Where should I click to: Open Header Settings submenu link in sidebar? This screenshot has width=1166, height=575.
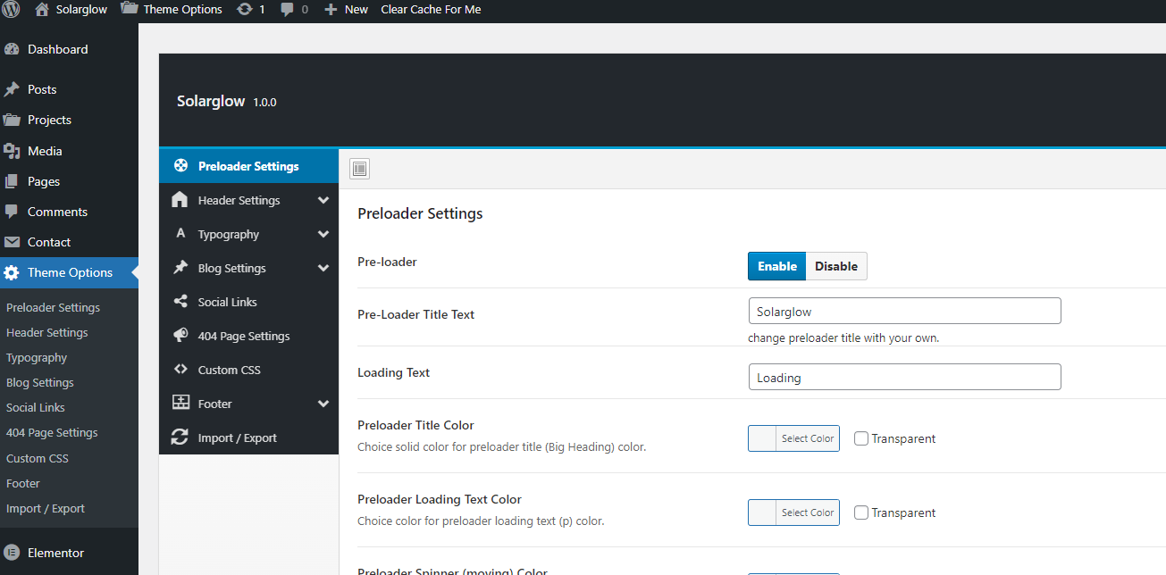(x=47, y=332)
